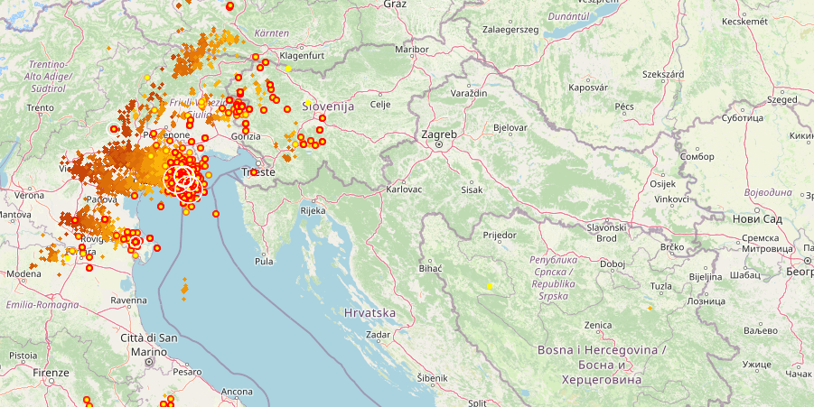This screenshot has height=407, width=814.
Task: Select the Ужице label
Action: pos(758,365)
